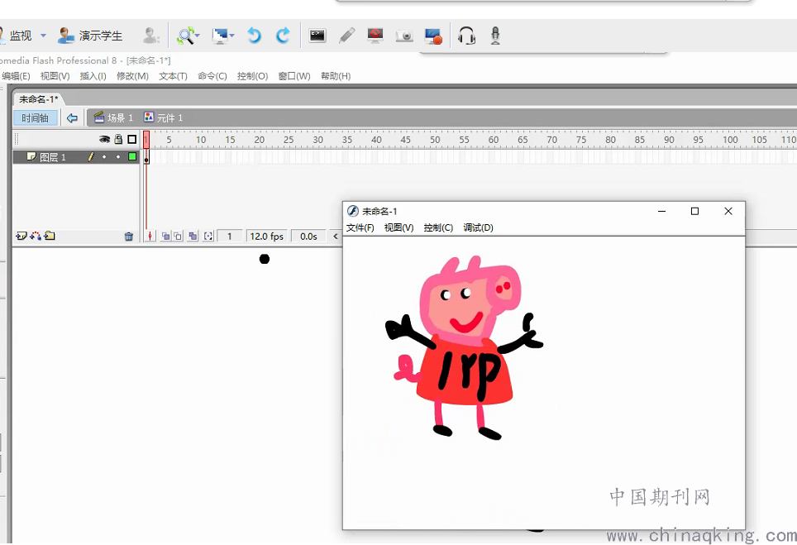This screenshot has width=797, height=545.
Task: Open the 控制(O) menu in Flash
Action: (x=253, y=76)
